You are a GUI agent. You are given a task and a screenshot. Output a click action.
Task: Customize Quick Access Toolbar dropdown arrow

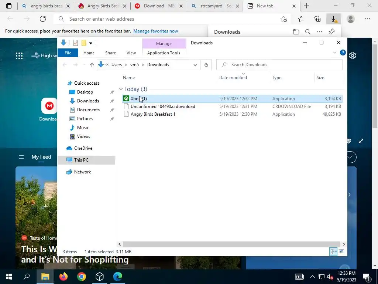click(91, 43)
